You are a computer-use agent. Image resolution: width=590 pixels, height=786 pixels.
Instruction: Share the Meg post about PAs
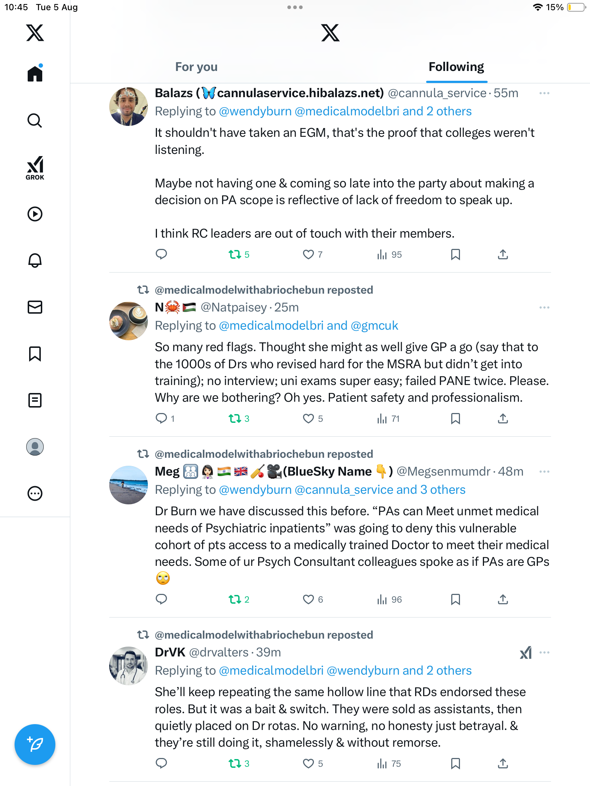tap(503, 599)
